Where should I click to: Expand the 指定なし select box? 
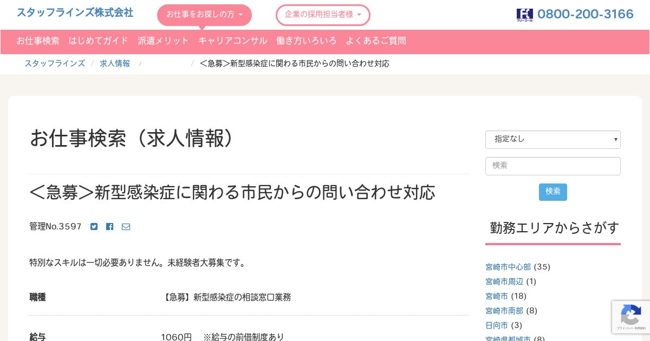pos(553,139)
